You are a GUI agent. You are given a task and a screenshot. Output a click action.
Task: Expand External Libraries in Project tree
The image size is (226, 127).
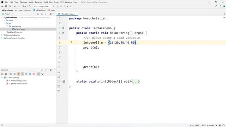[x=2, y=35]
